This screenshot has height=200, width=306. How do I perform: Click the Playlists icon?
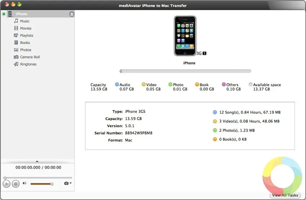(16, 35)
